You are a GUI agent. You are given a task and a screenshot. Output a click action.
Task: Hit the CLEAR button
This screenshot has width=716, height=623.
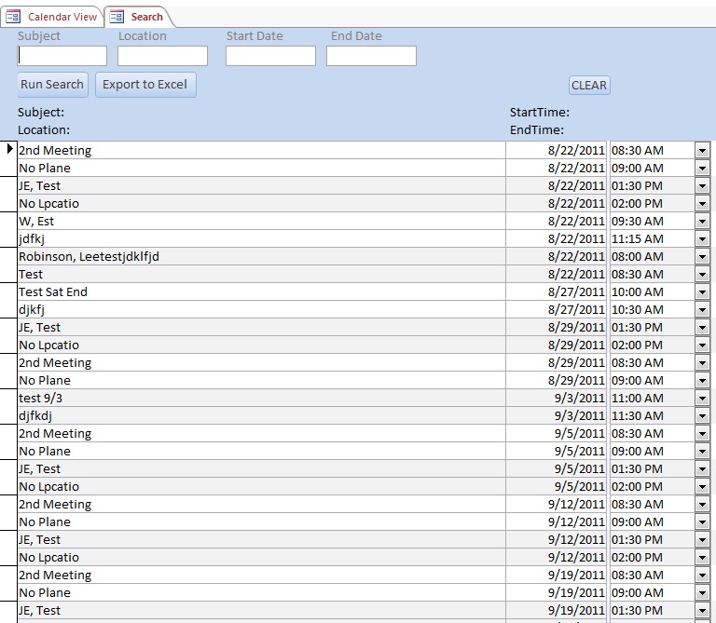tap(589, 86)
